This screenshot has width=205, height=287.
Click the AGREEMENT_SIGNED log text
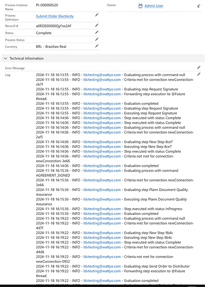point(53,175)
